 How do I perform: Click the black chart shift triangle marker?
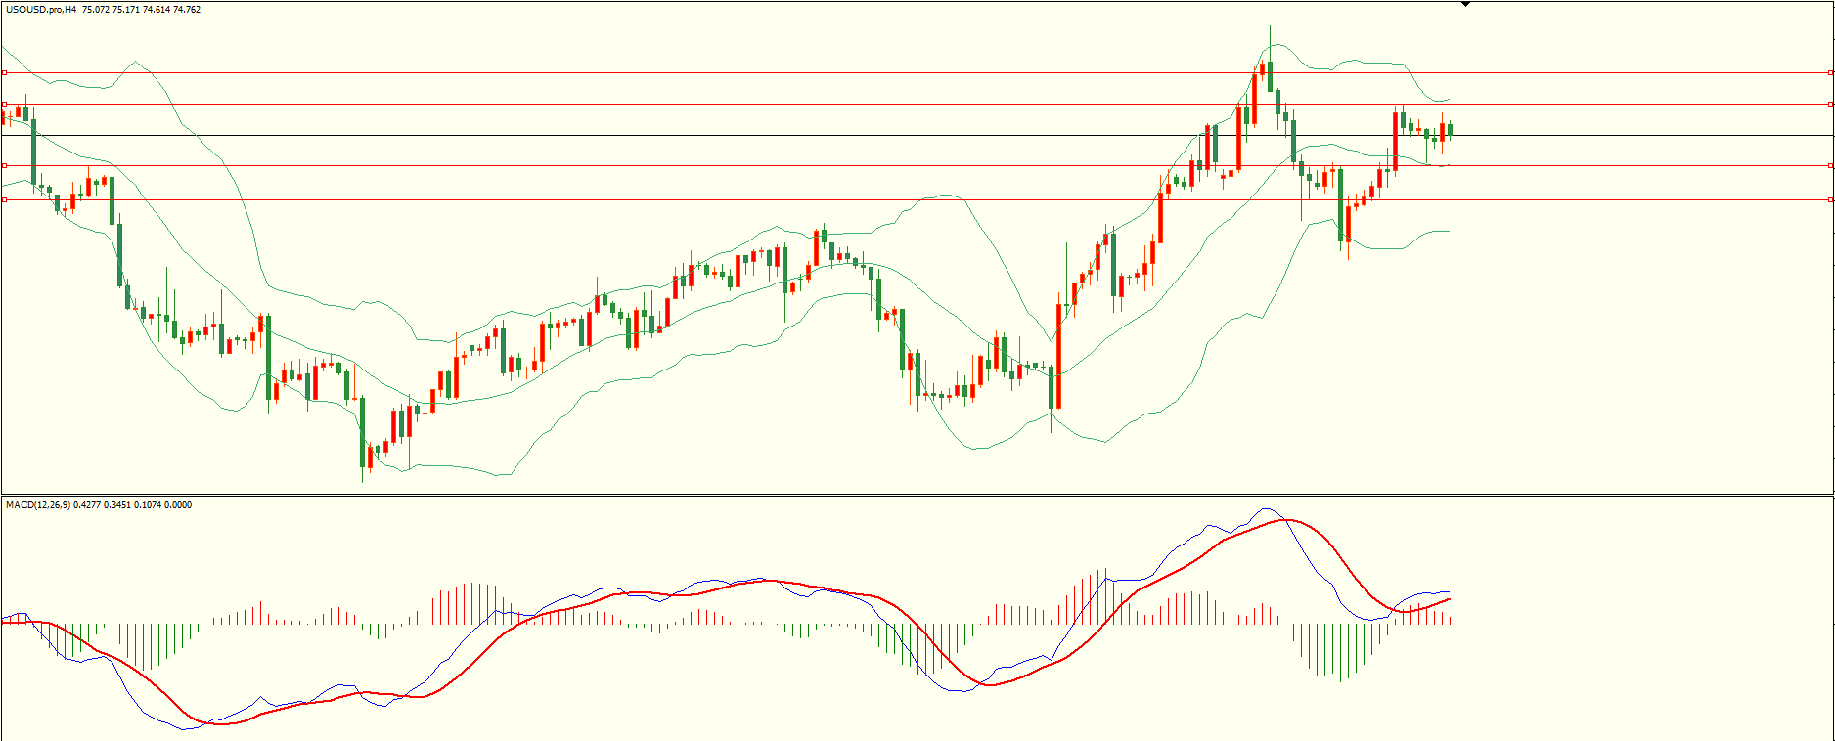pyautogui.click(x=1465, y=4)
